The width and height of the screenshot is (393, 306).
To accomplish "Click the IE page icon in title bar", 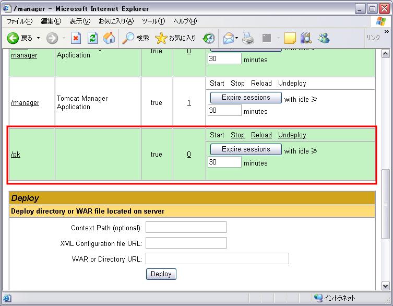I will (7, 8).
